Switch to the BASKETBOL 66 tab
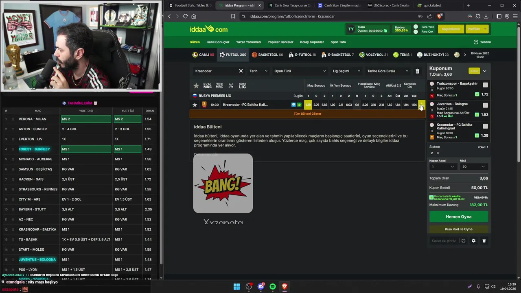Screen dimensions: 521x293 click(267, 55)
